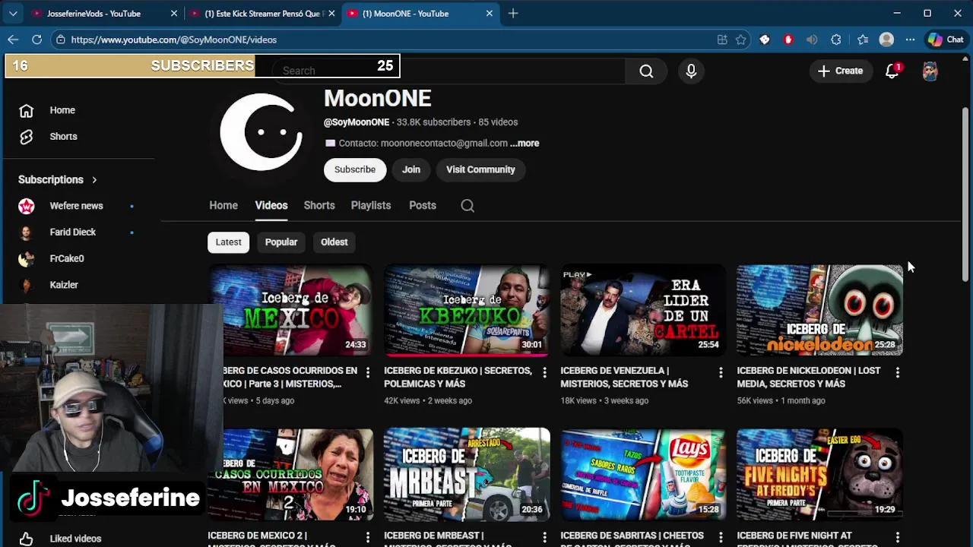Image resolution: width=973 pixels, height=547 pixels.
Task: Open a new browser tab
Action: click(x=513, y=14)
